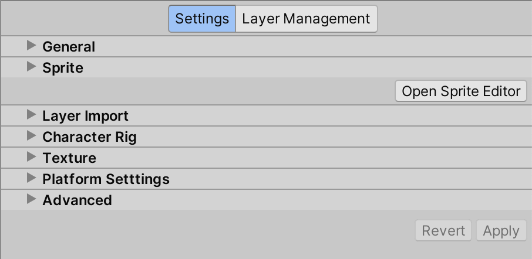Click the Open Sprite Editor button
Viewport: 532px width, 259px height.
tap(461, 91)
